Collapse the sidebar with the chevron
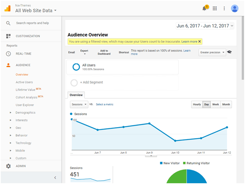 pyautogui.click(x=55, y=178)
